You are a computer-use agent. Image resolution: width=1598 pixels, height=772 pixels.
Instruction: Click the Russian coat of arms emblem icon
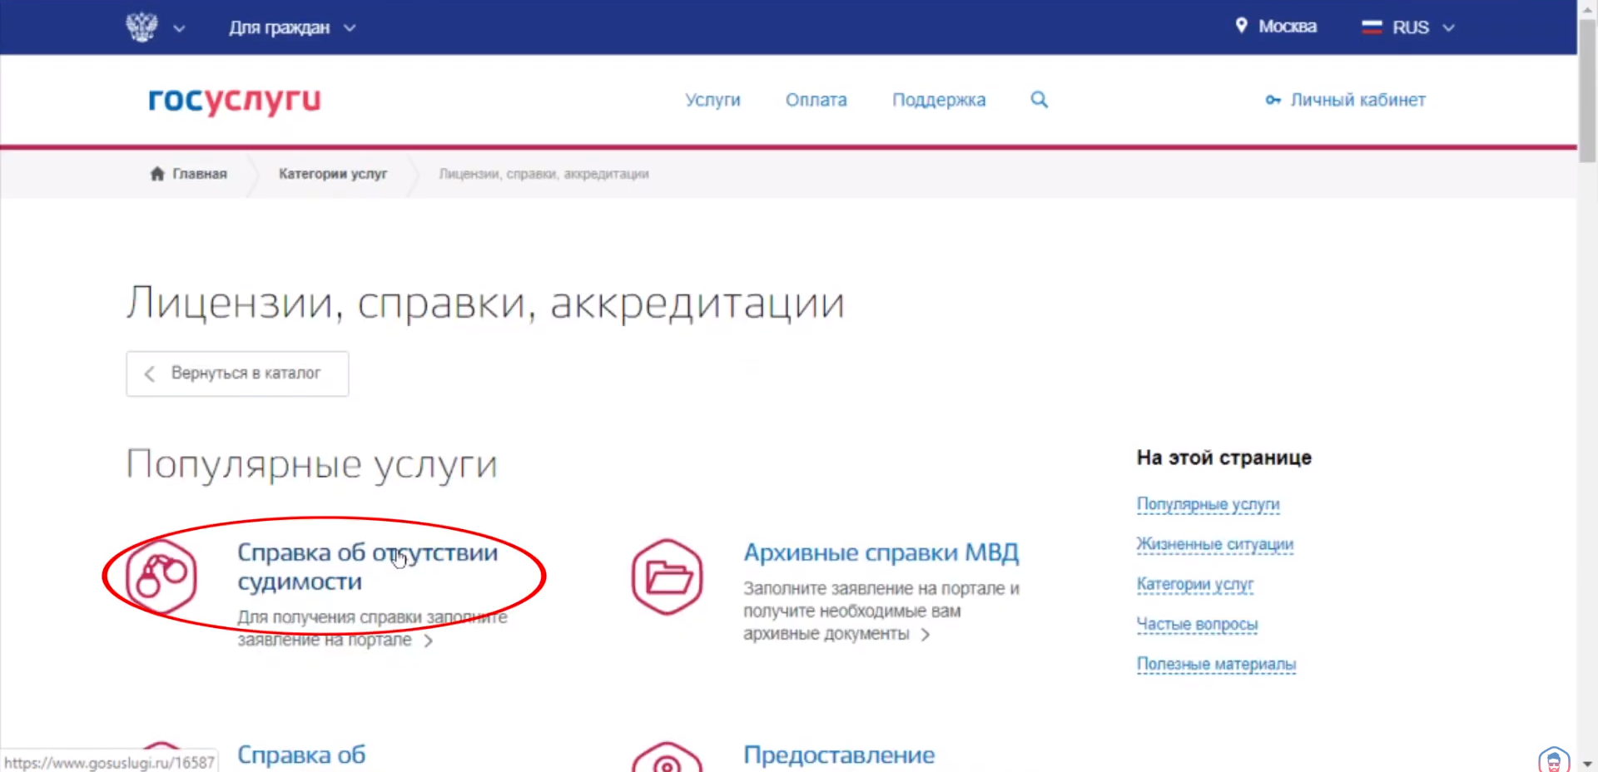[141, 27]
